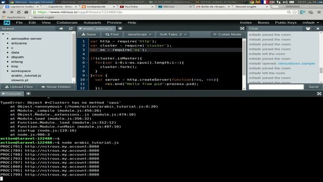The width and height of the screenshot is (323, 182).
Task: Reload the browser page
Action: (19, 12)
